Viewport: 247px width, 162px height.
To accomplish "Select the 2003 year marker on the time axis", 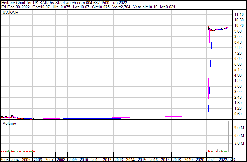I will coord(4,160).
